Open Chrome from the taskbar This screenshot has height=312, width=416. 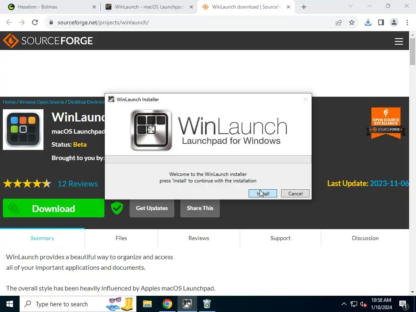[x=167, y=304]
